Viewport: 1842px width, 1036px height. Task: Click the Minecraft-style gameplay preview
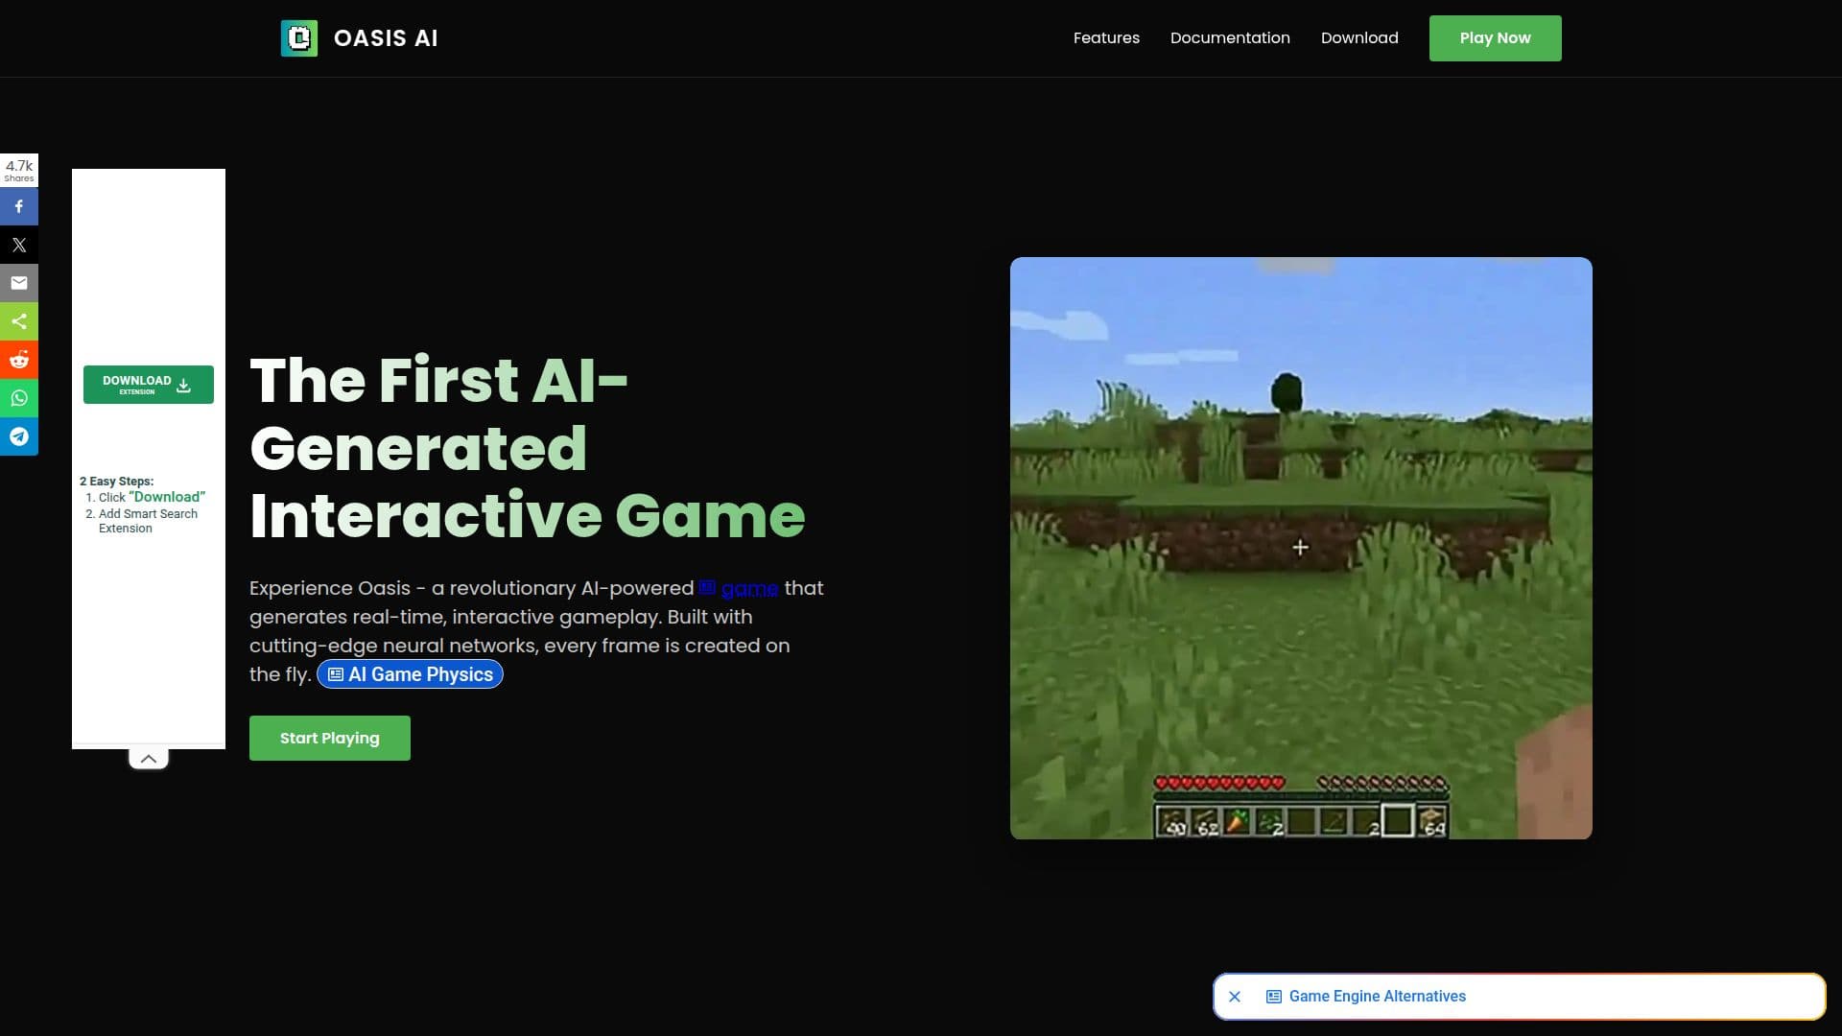pos(1301,548)
